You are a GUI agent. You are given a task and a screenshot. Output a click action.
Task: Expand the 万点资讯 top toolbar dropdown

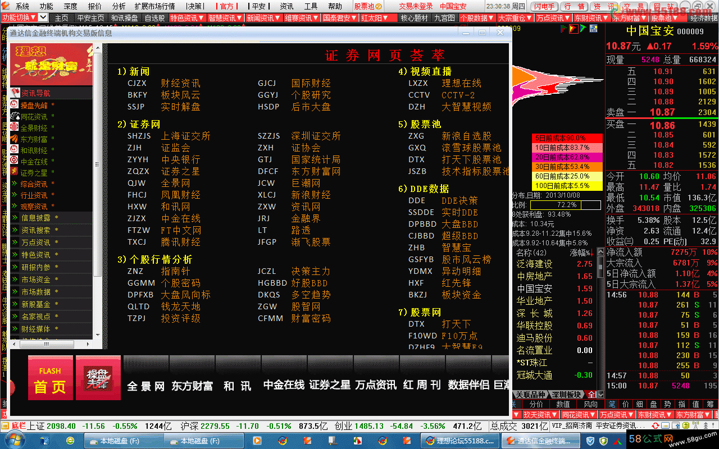click(x=554, y=18)
